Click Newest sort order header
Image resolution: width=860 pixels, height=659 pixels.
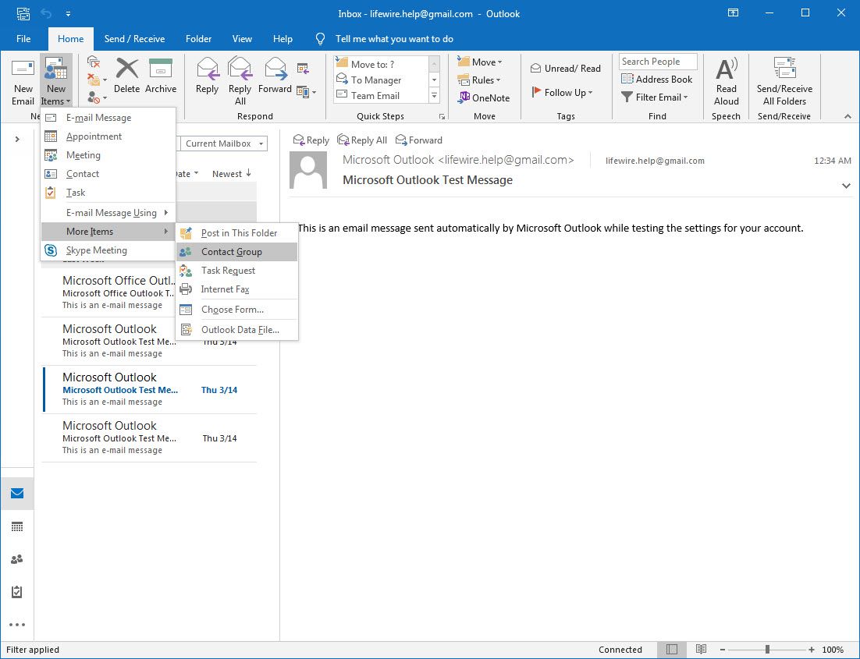[x=232, y=174]
